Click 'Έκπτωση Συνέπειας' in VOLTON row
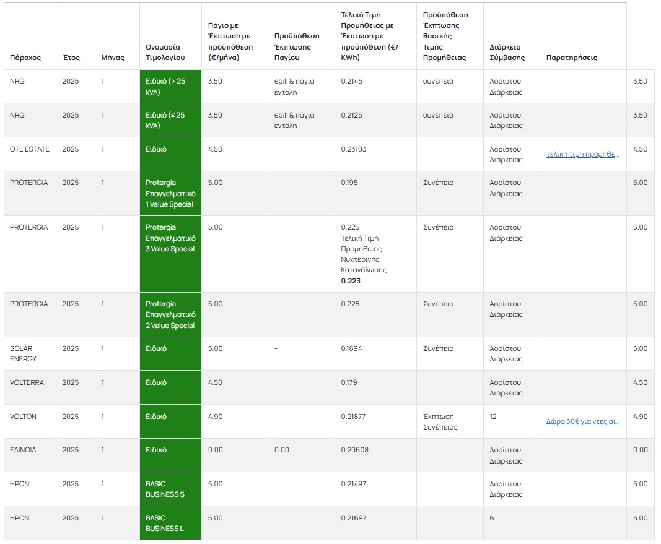Viewport: 661px width, 544px height. point(440,422)
